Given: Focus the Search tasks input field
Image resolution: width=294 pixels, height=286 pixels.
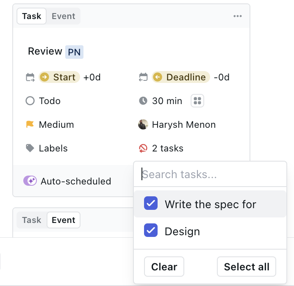Looking at the screenshot, I should click(210, 175).
